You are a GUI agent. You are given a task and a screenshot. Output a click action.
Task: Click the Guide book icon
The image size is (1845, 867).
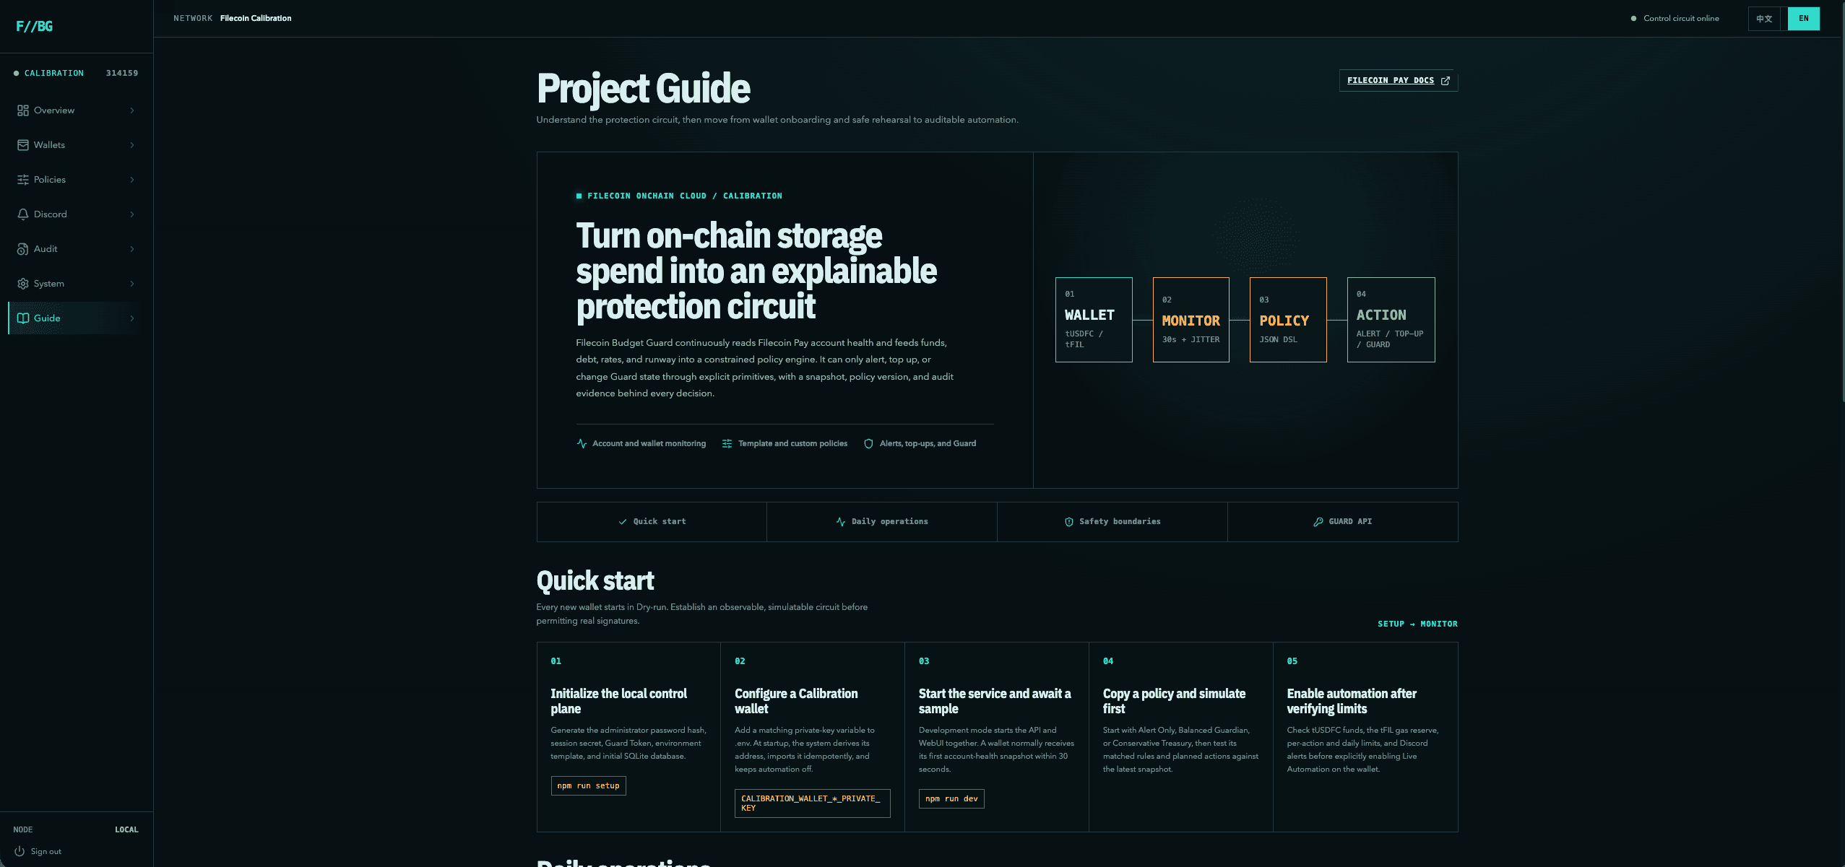[x=23, y=318]
